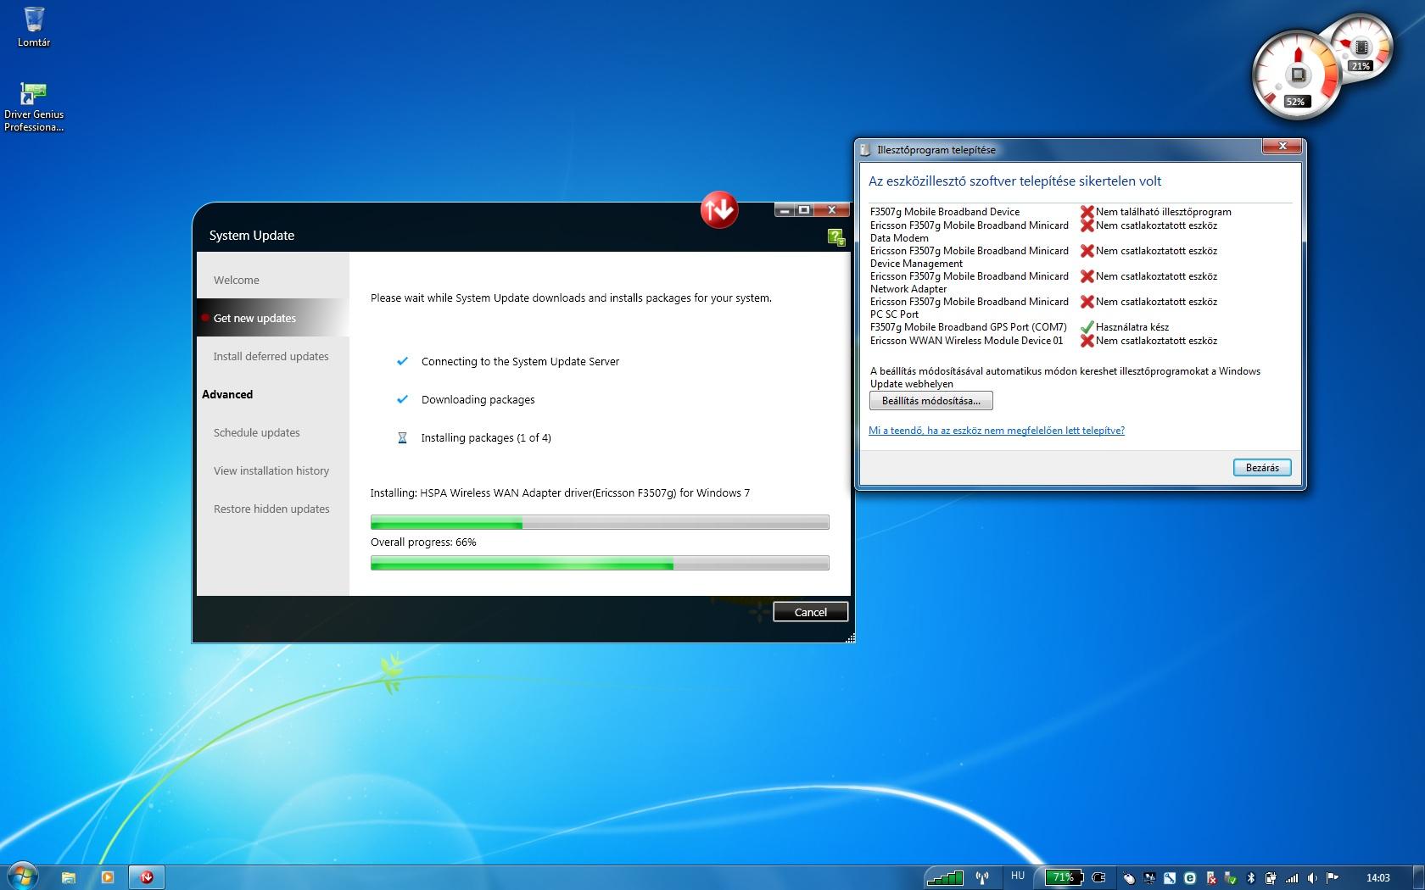
Task: Click 'Használatra kész' status text
Action: point(1132,327)
